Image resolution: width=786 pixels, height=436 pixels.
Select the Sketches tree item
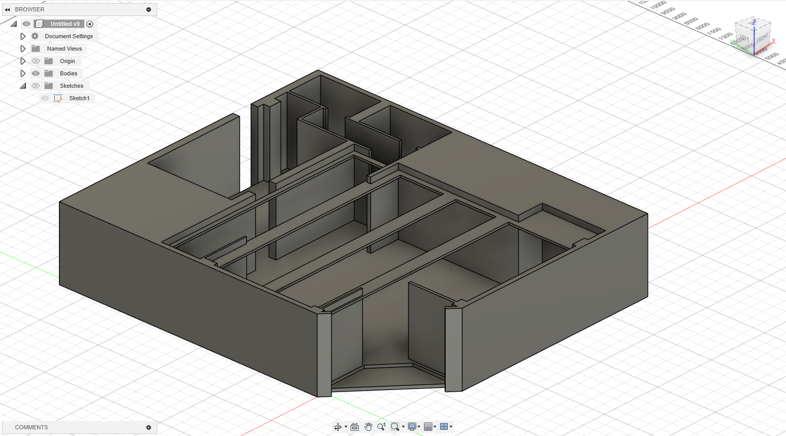pos(71,86)
